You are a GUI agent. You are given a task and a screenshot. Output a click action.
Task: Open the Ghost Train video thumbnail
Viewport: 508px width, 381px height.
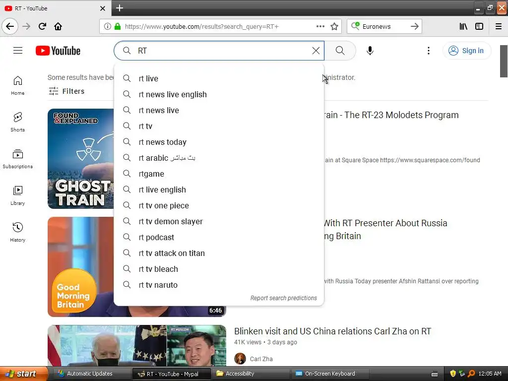click(81, 159)
